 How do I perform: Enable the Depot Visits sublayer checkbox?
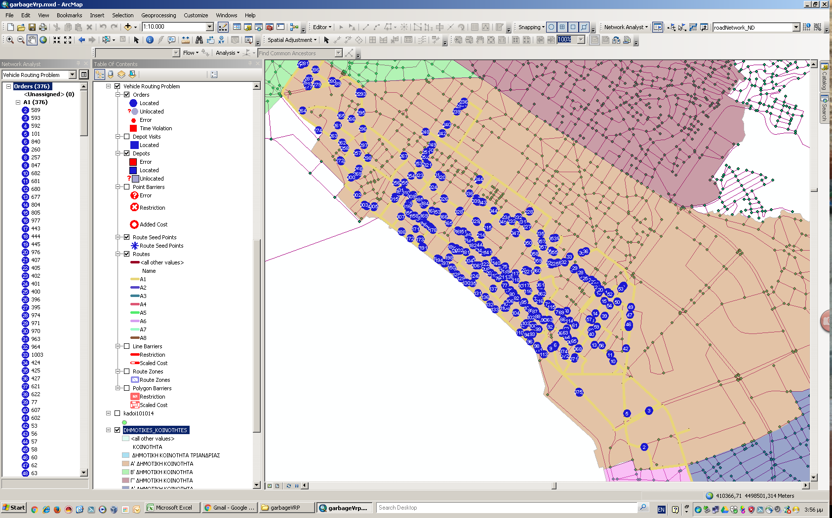pyautogui.click(x=127, y=137)
